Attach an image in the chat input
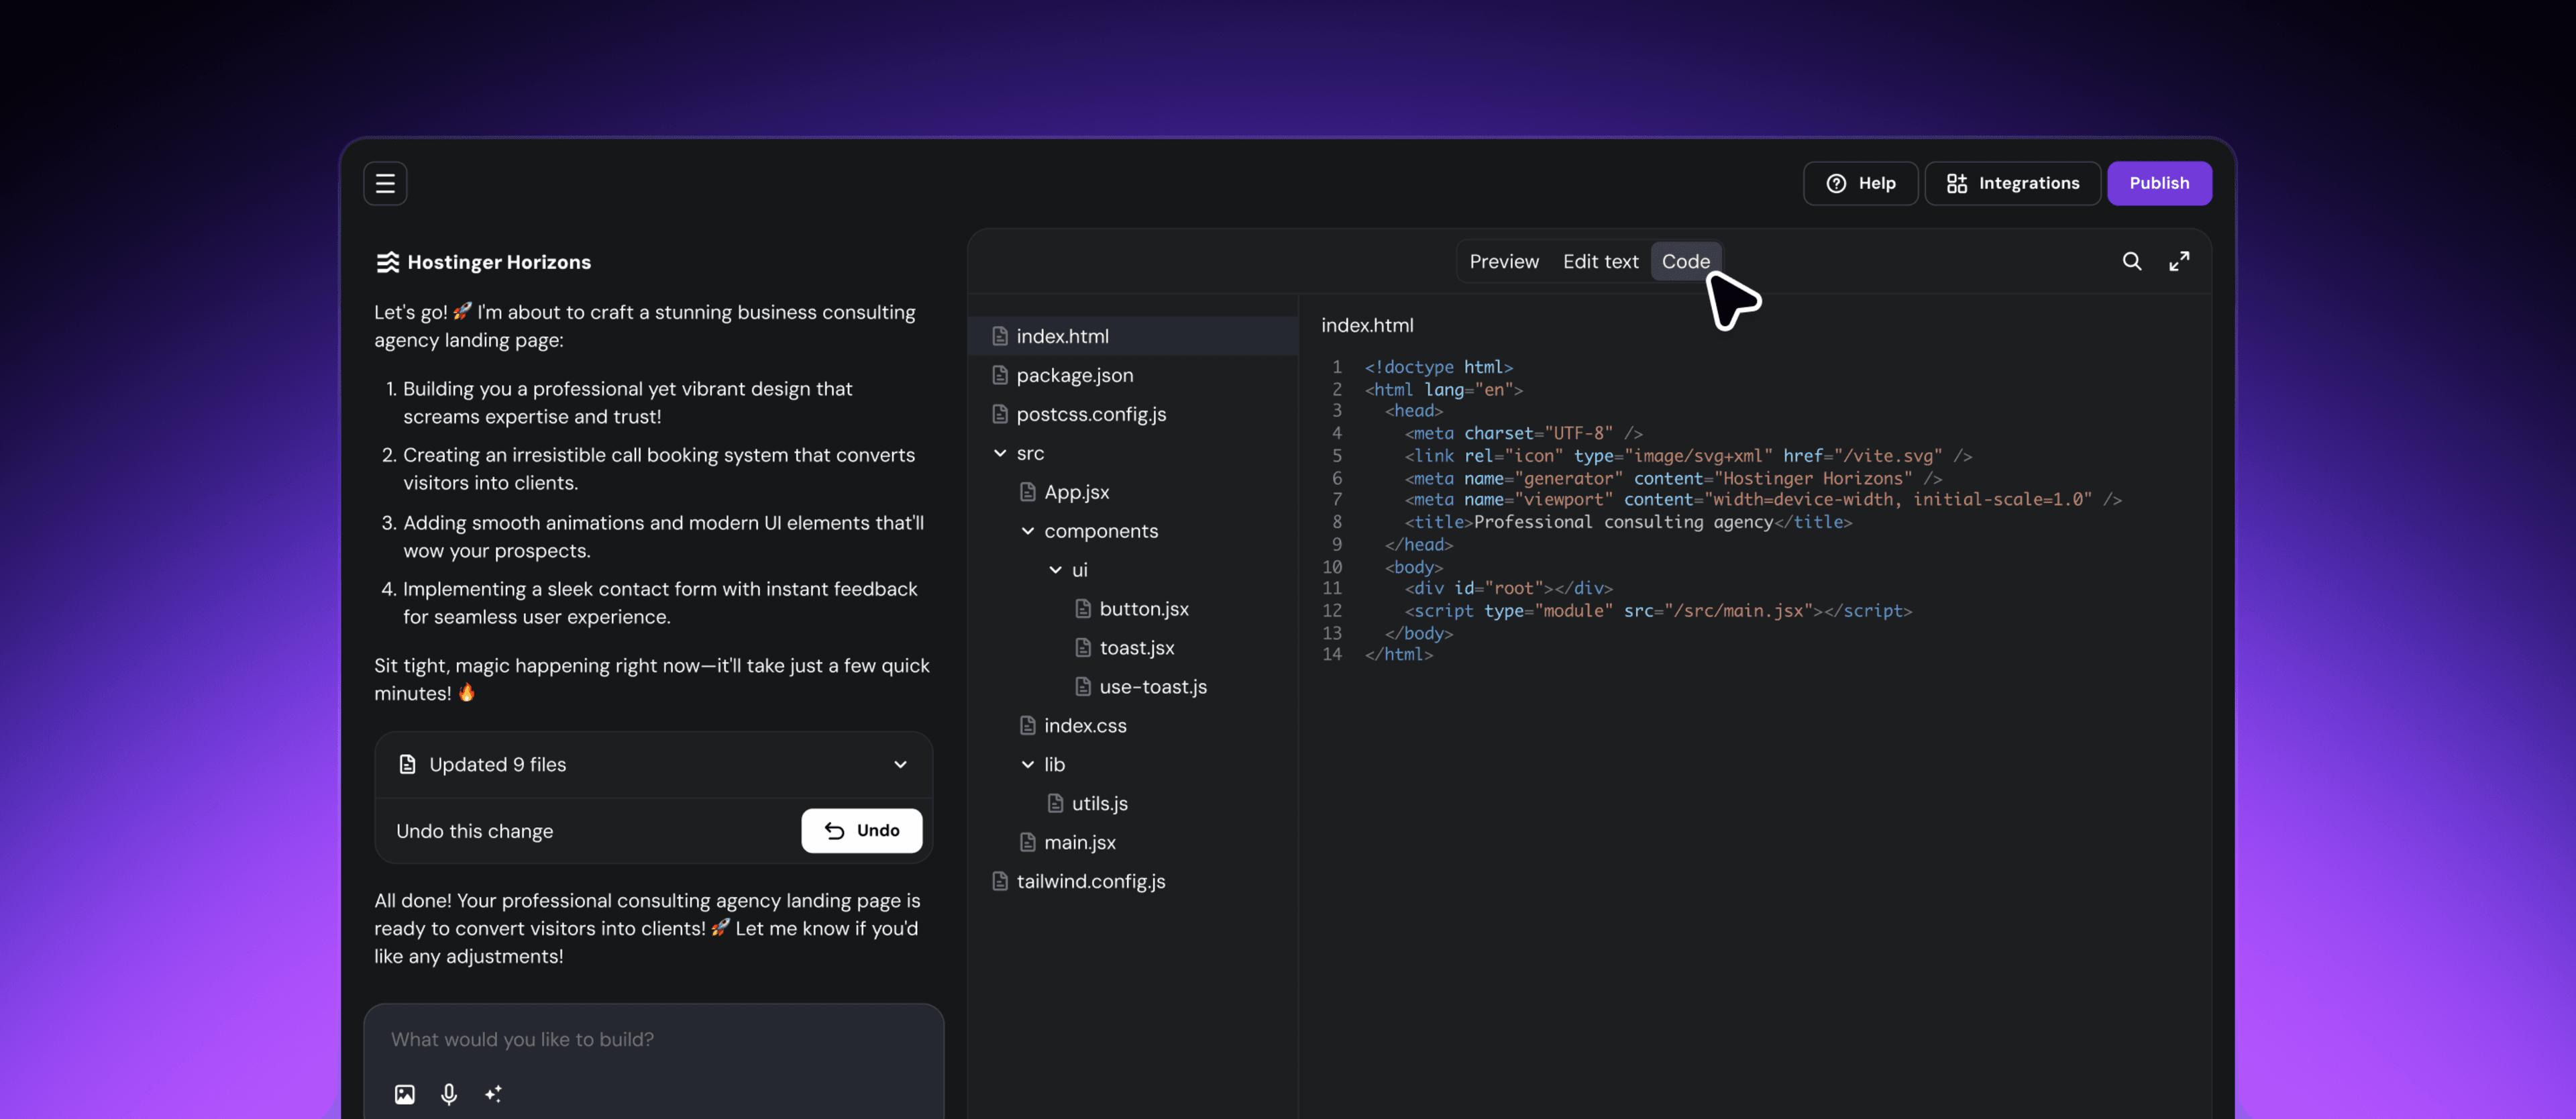Screen dimensions: 2576x1119 [x=404, y=1094]
